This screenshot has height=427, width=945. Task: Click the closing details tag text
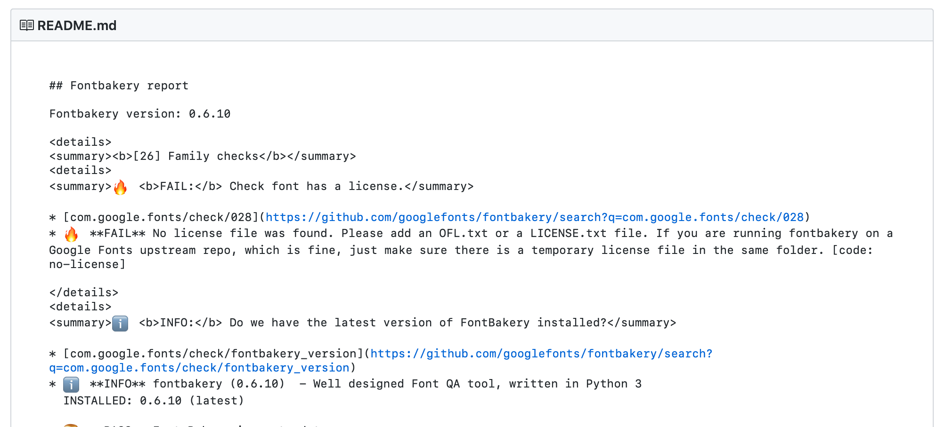click(x=83, y=293)
